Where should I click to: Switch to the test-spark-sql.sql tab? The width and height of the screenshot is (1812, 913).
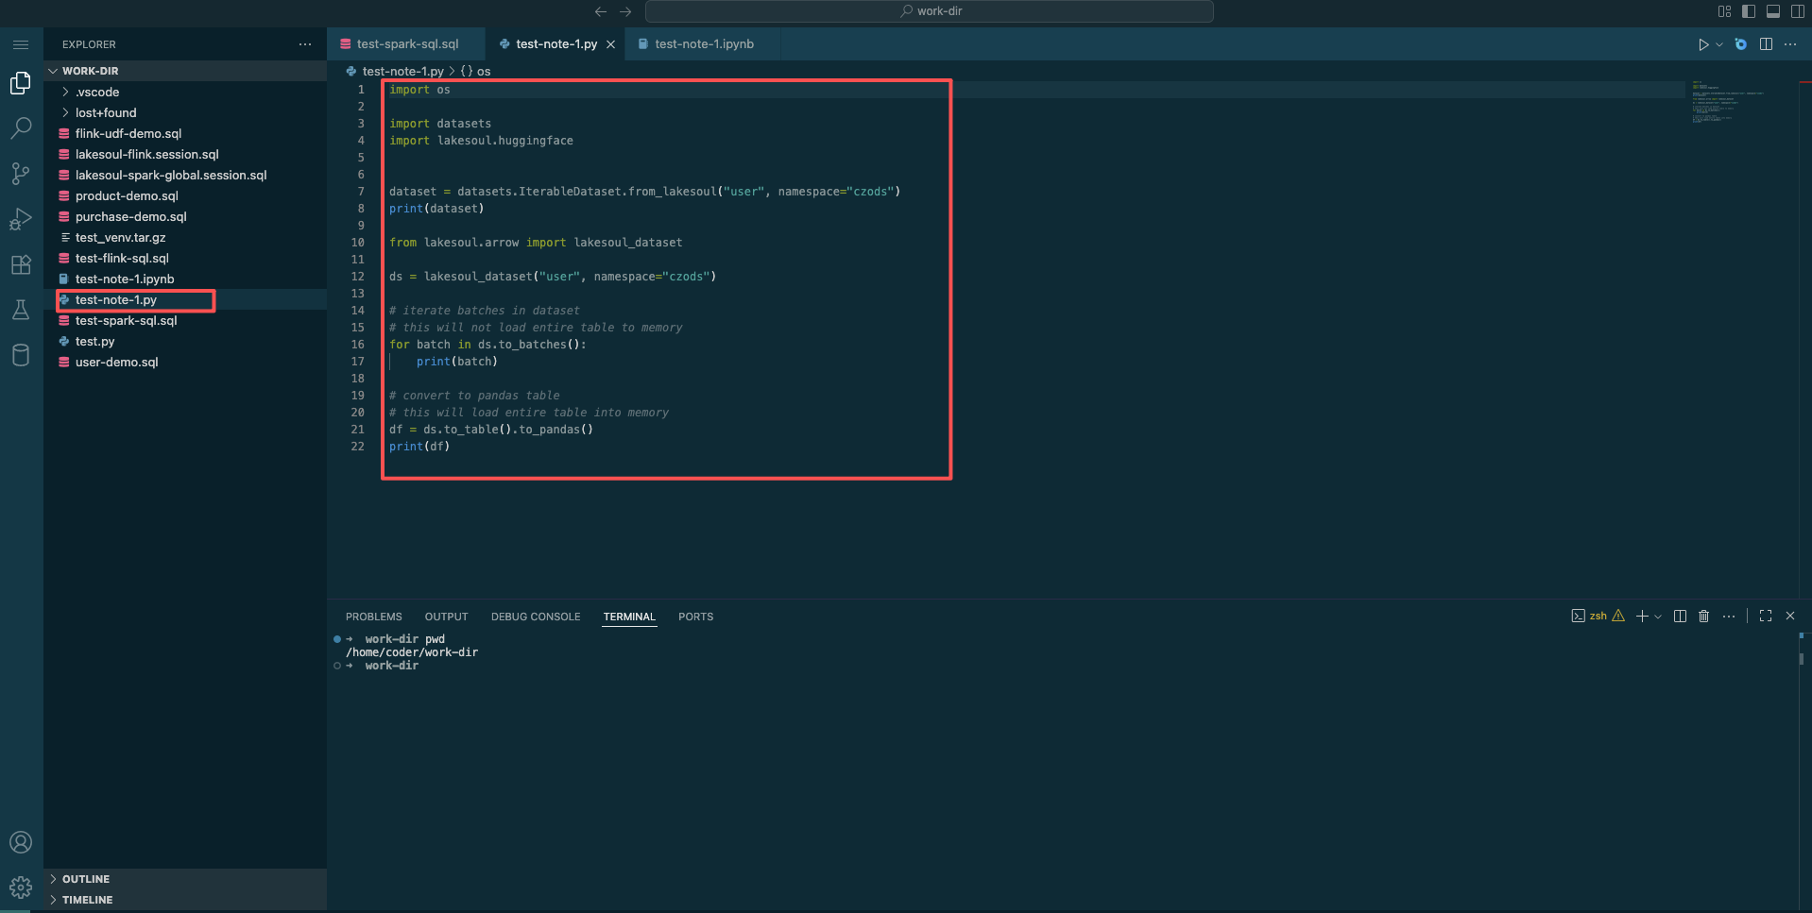(x=406, y=44)
